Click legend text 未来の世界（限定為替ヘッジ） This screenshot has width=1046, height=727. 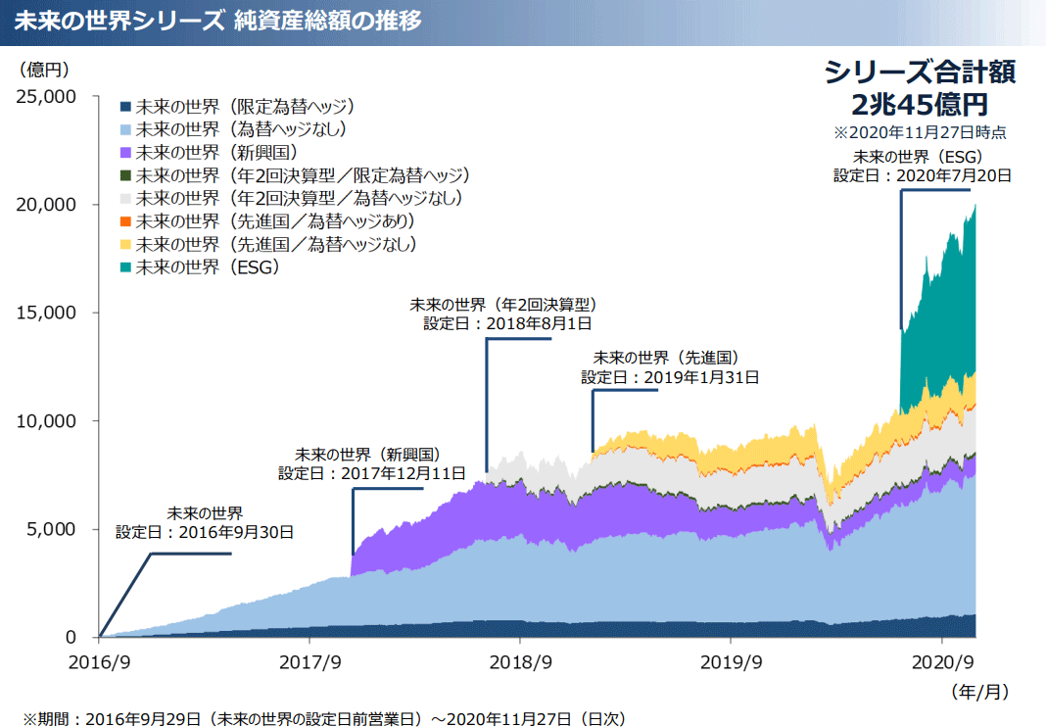(x=246, y=107)
